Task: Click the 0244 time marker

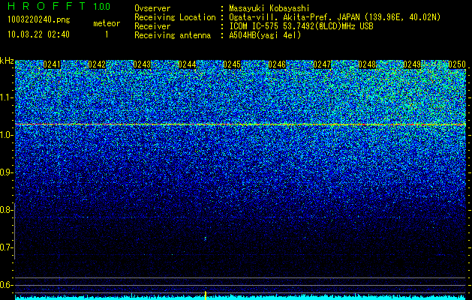Action: tap(188, 64)
